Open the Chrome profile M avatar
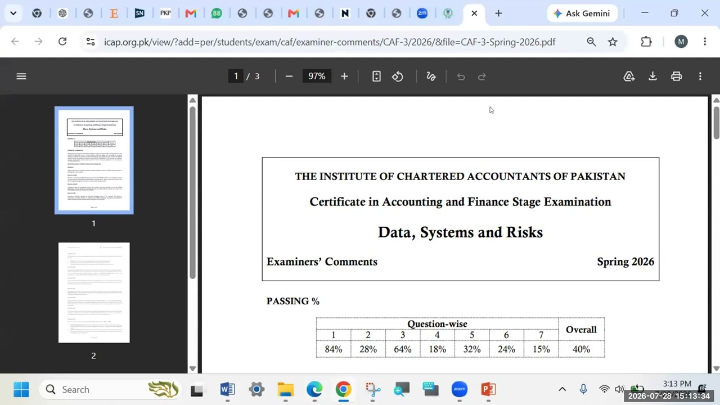 coord(681,42)
